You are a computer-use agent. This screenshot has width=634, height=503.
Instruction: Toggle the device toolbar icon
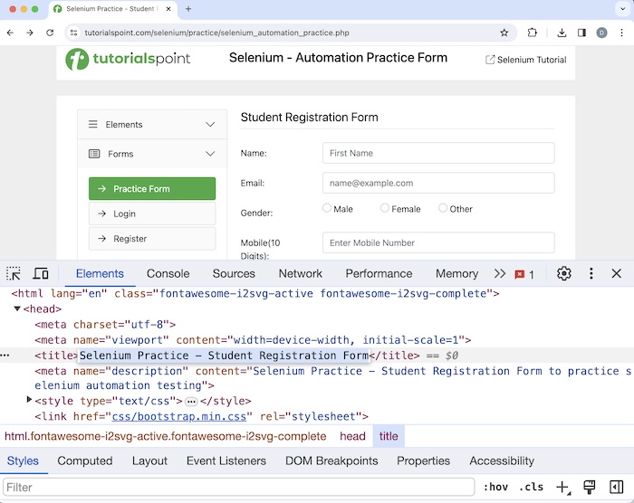(41, 273)
